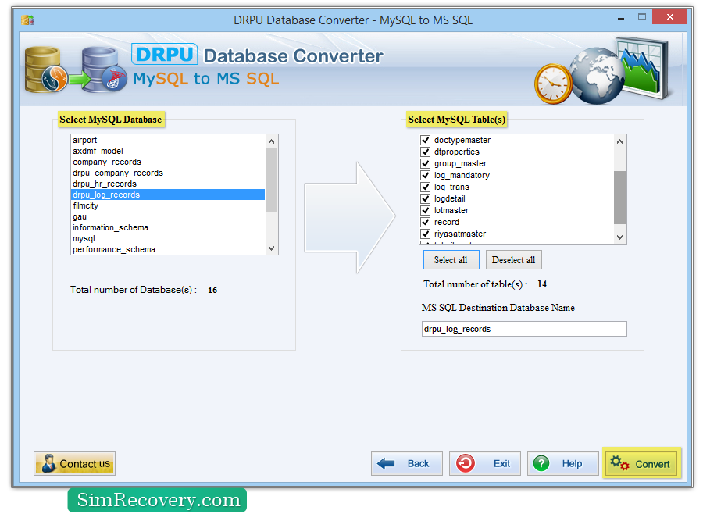This screenshot has width=703, height=514.
Task: Click the MySQL database icon in the header
Action: pos(45,70)
